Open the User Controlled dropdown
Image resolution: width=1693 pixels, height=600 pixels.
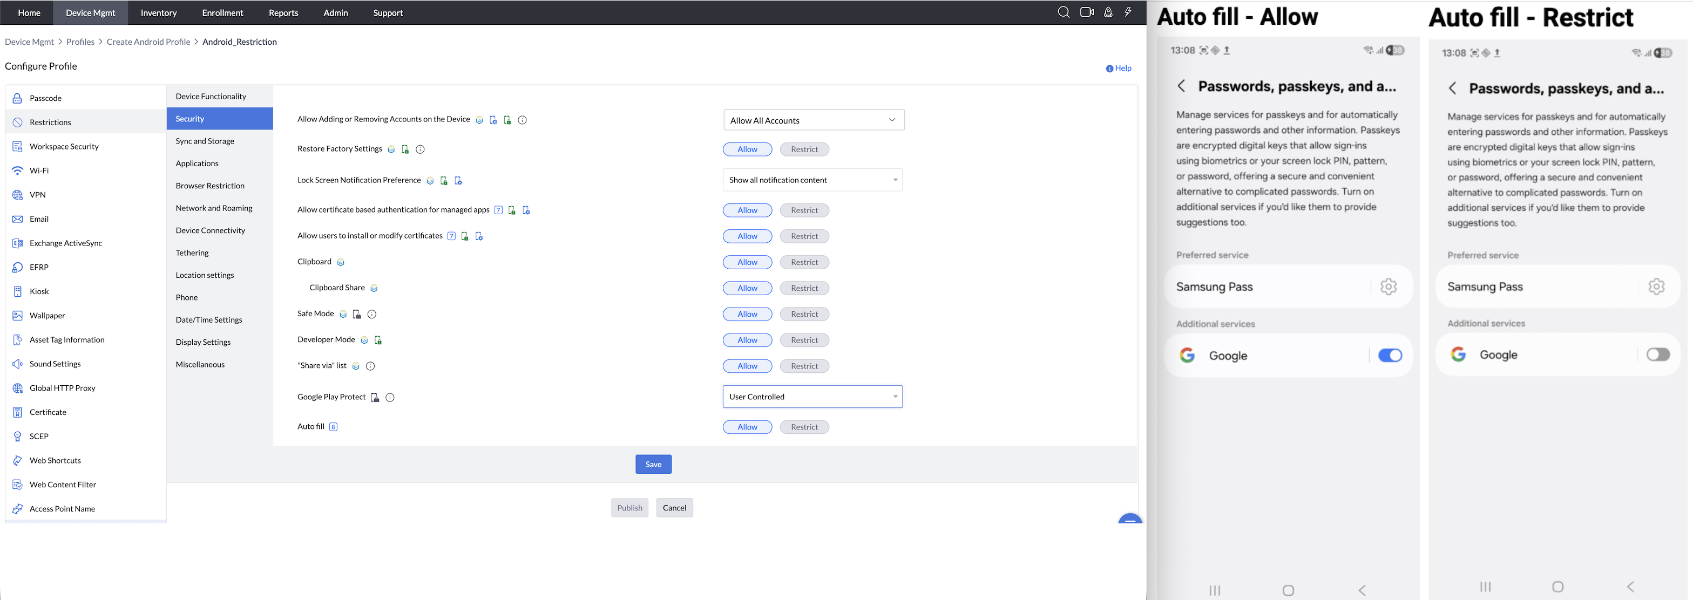coord(812,397)
